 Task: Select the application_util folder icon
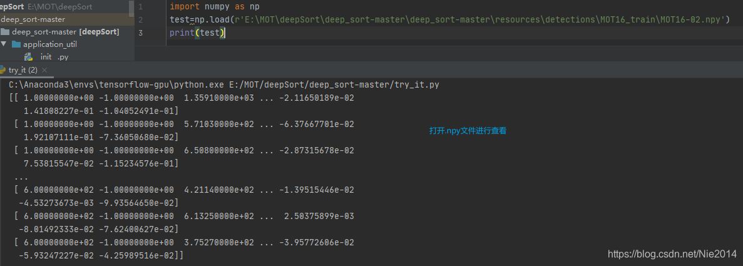(16, 44)
